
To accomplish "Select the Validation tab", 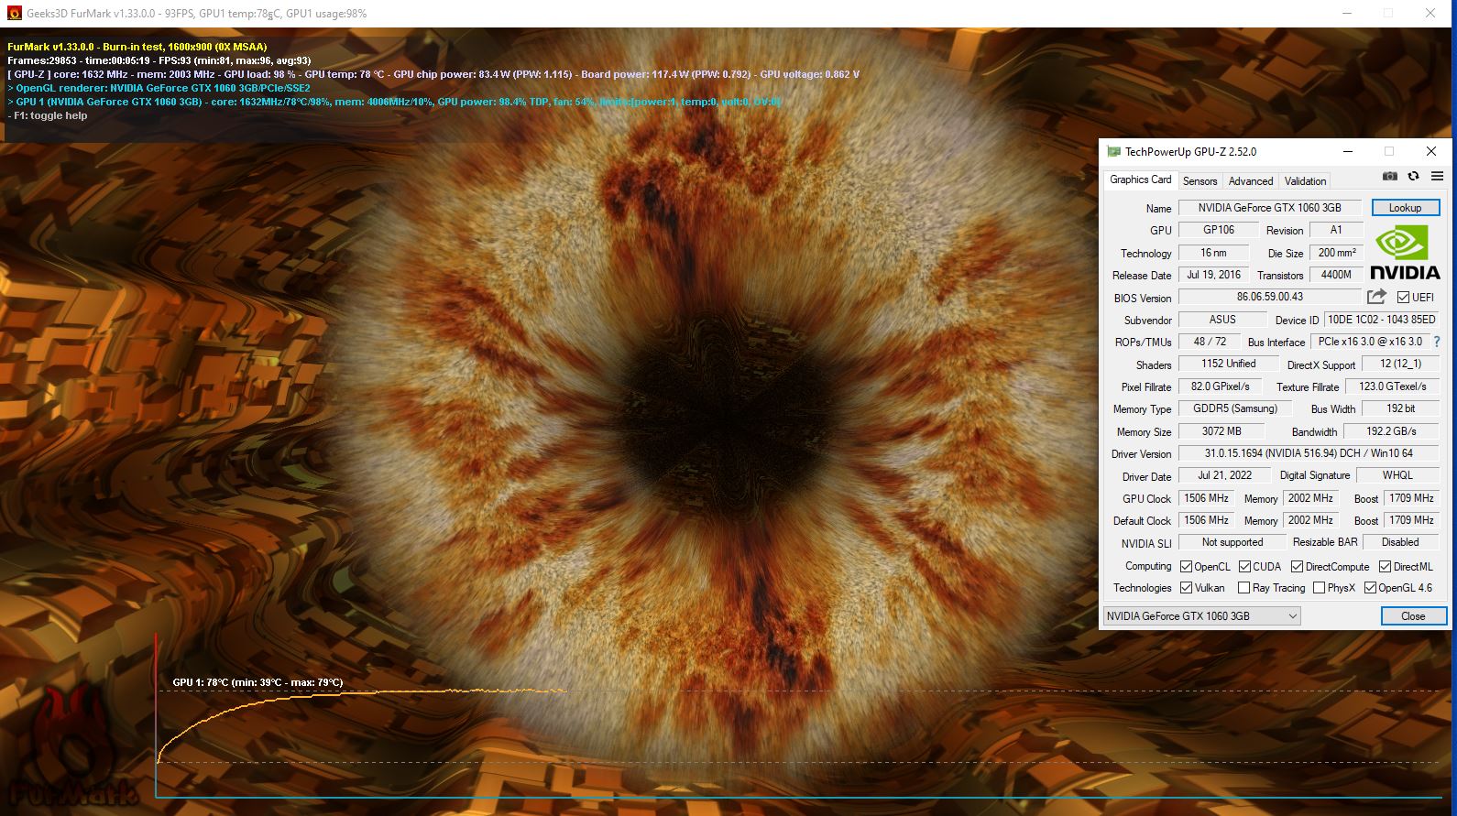I will click(1305, 181).
